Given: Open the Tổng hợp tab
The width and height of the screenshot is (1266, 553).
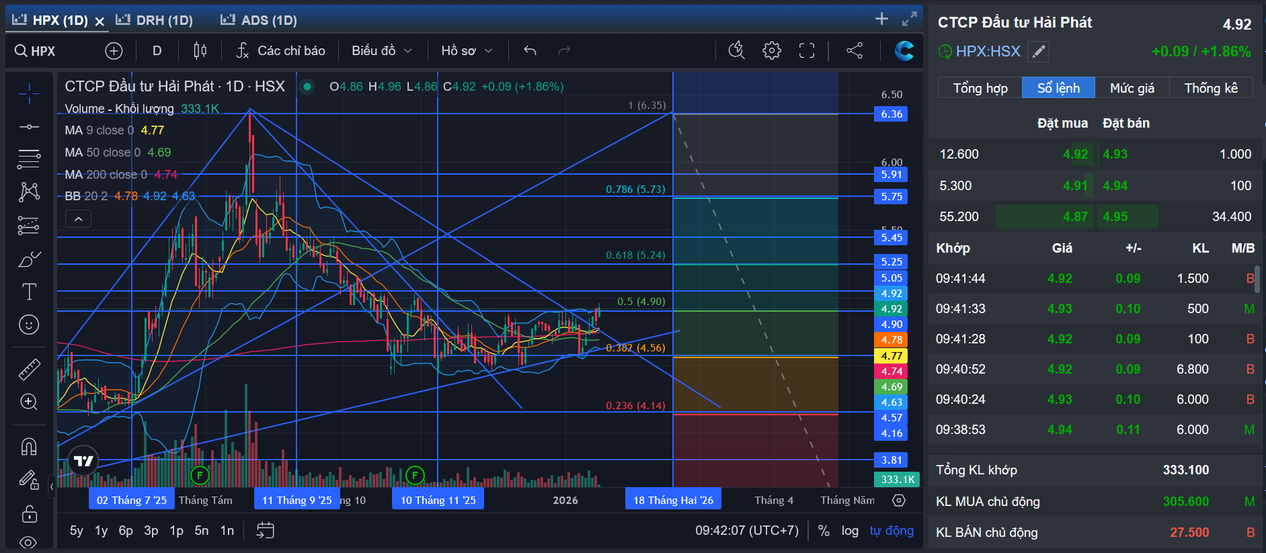Looking at the screenshot, I should click(980, 88).
